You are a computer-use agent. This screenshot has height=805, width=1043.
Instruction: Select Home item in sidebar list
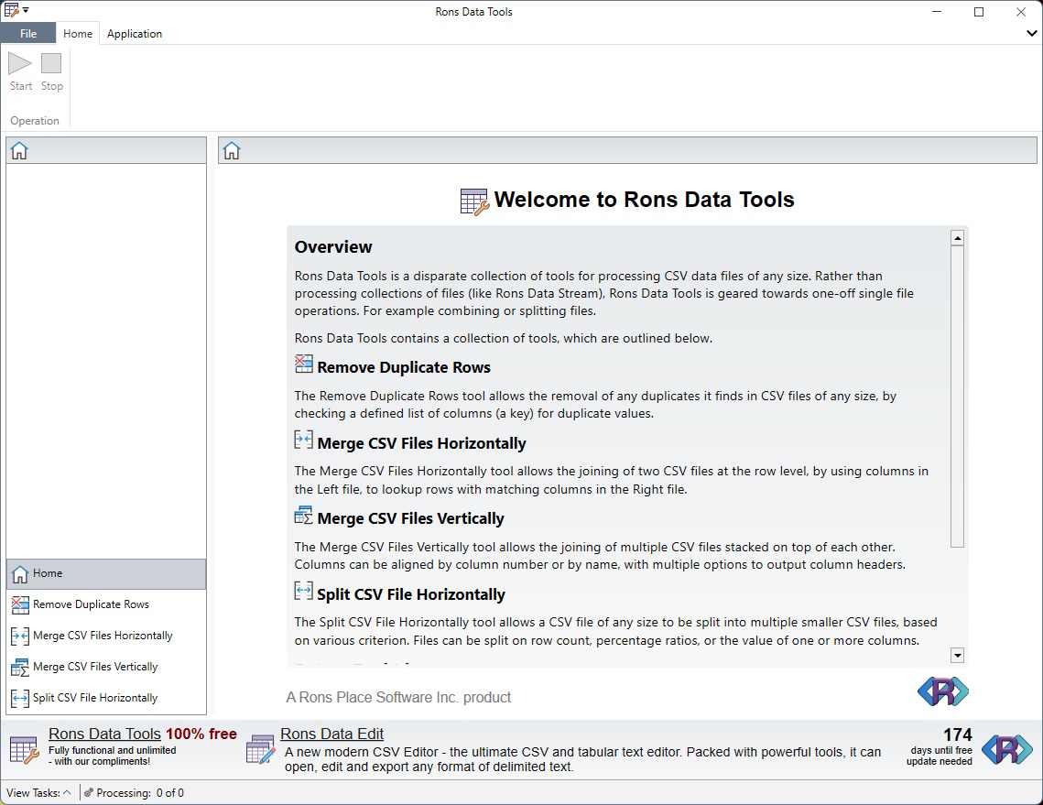pyautogui.click(x=48, y=573)
